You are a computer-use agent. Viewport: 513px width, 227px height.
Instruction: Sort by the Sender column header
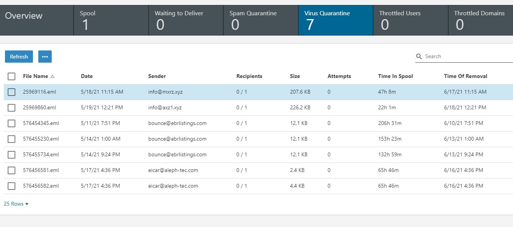[x=157, y=76]
